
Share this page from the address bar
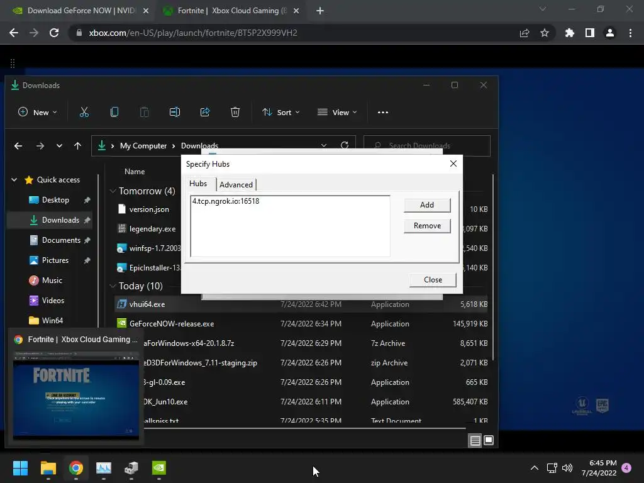pos(525,33)
